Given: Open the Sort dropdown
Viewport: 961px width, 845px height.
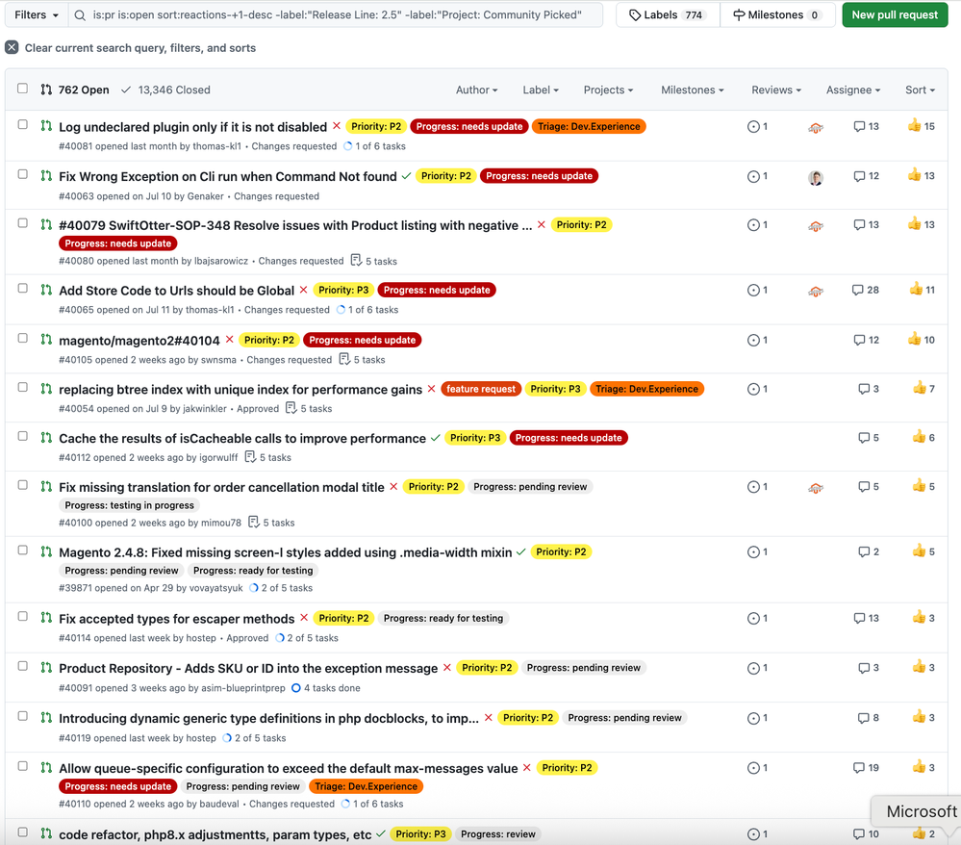Looking at the screenshot, I should tap(920, 90).
